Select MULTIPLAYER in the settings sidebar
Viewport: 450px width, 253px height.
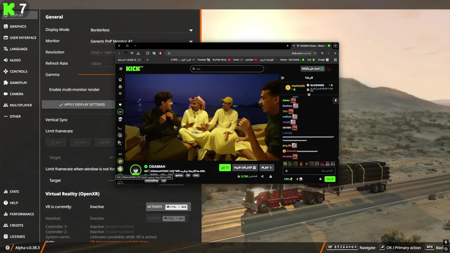(x=18, y=105)
